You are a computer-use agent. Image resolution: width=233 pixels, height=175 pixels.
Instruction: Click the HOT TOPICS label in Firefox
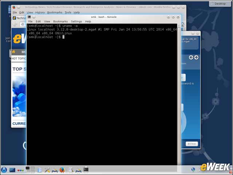click(x=19, y=58)
